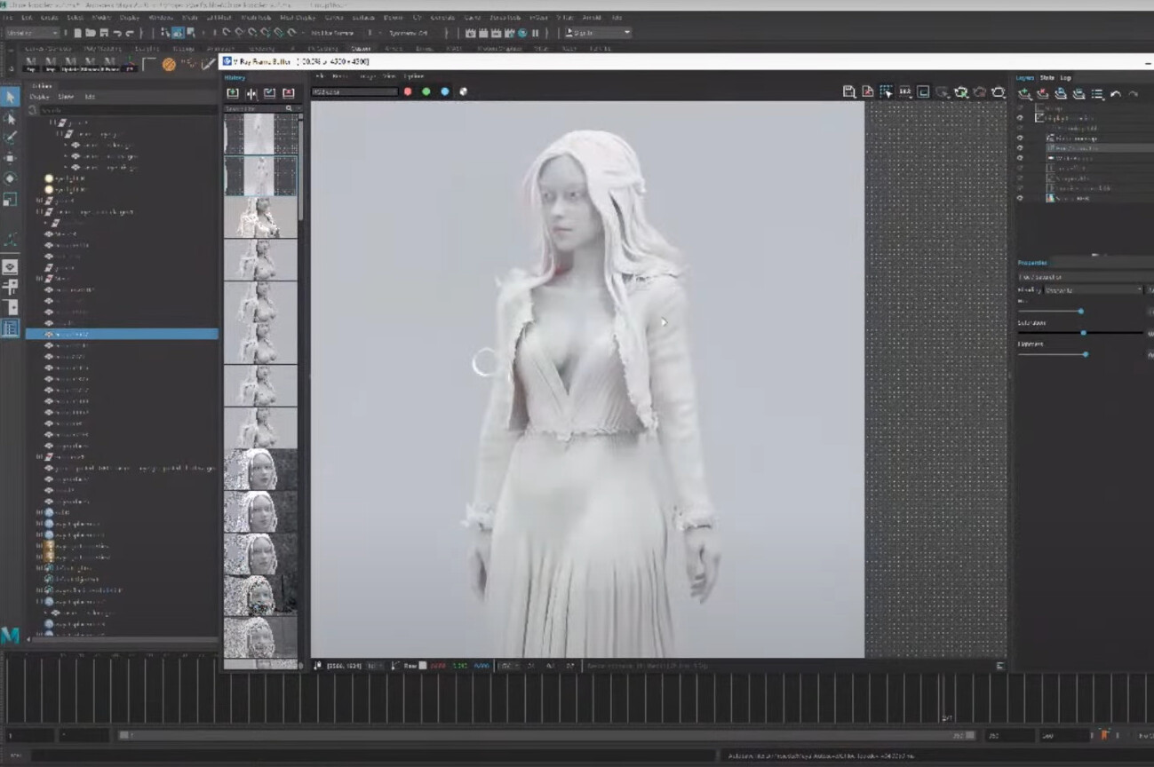Open the Maya menu set dropdown
Image resolution: width=1154 pixels, height=767 pixels.
34,33
